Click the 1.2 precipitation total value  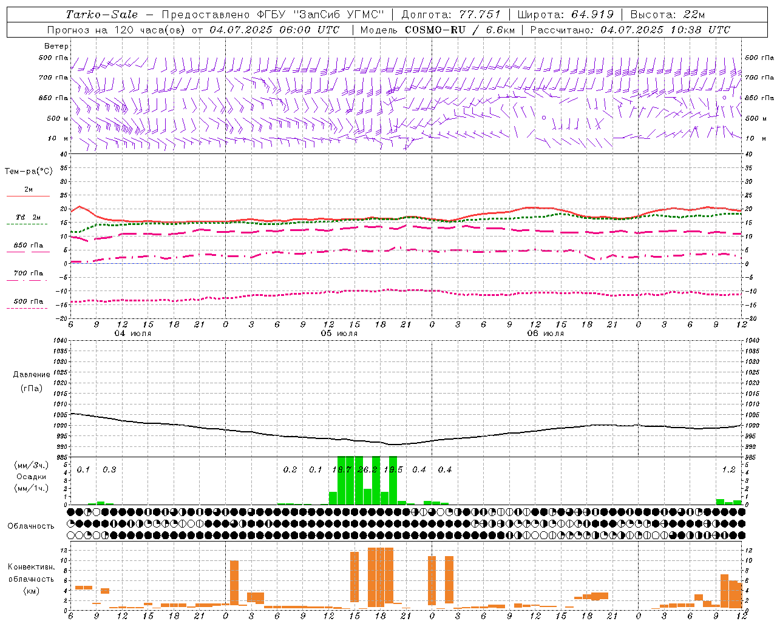[x=728, y=469]
